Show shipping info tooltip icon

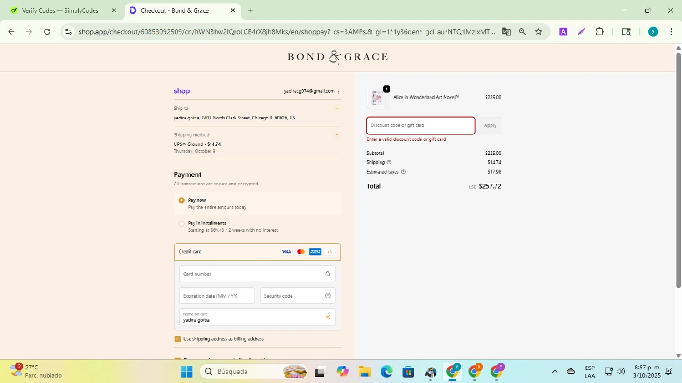coord(389,162)
